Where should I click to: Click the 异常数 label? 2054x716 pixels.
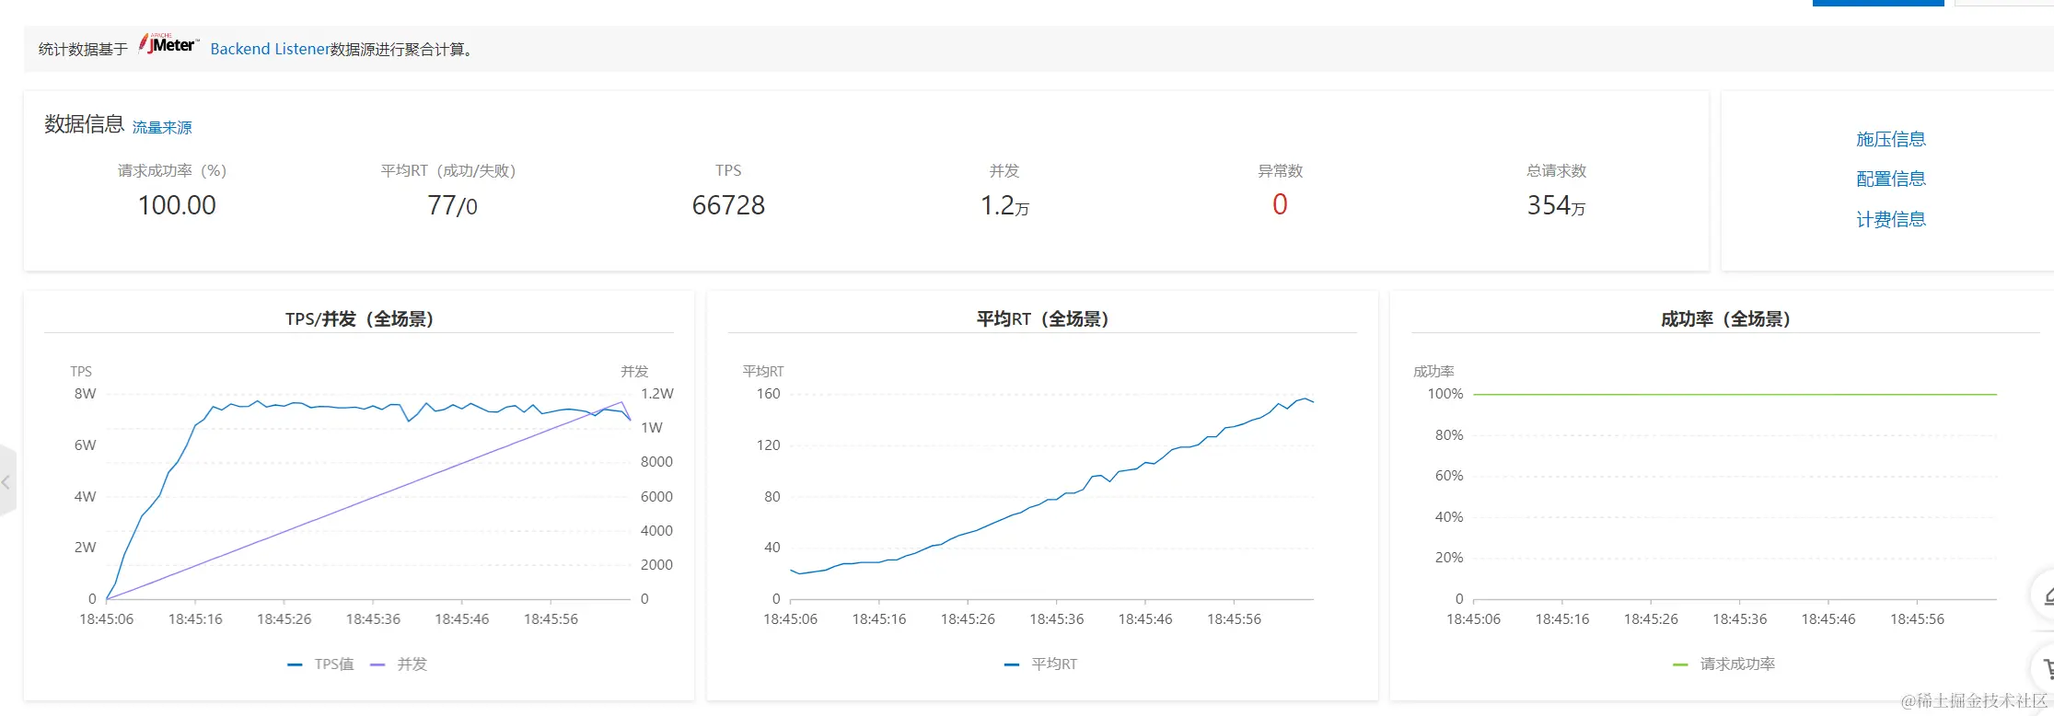[x=1280, y=170]
